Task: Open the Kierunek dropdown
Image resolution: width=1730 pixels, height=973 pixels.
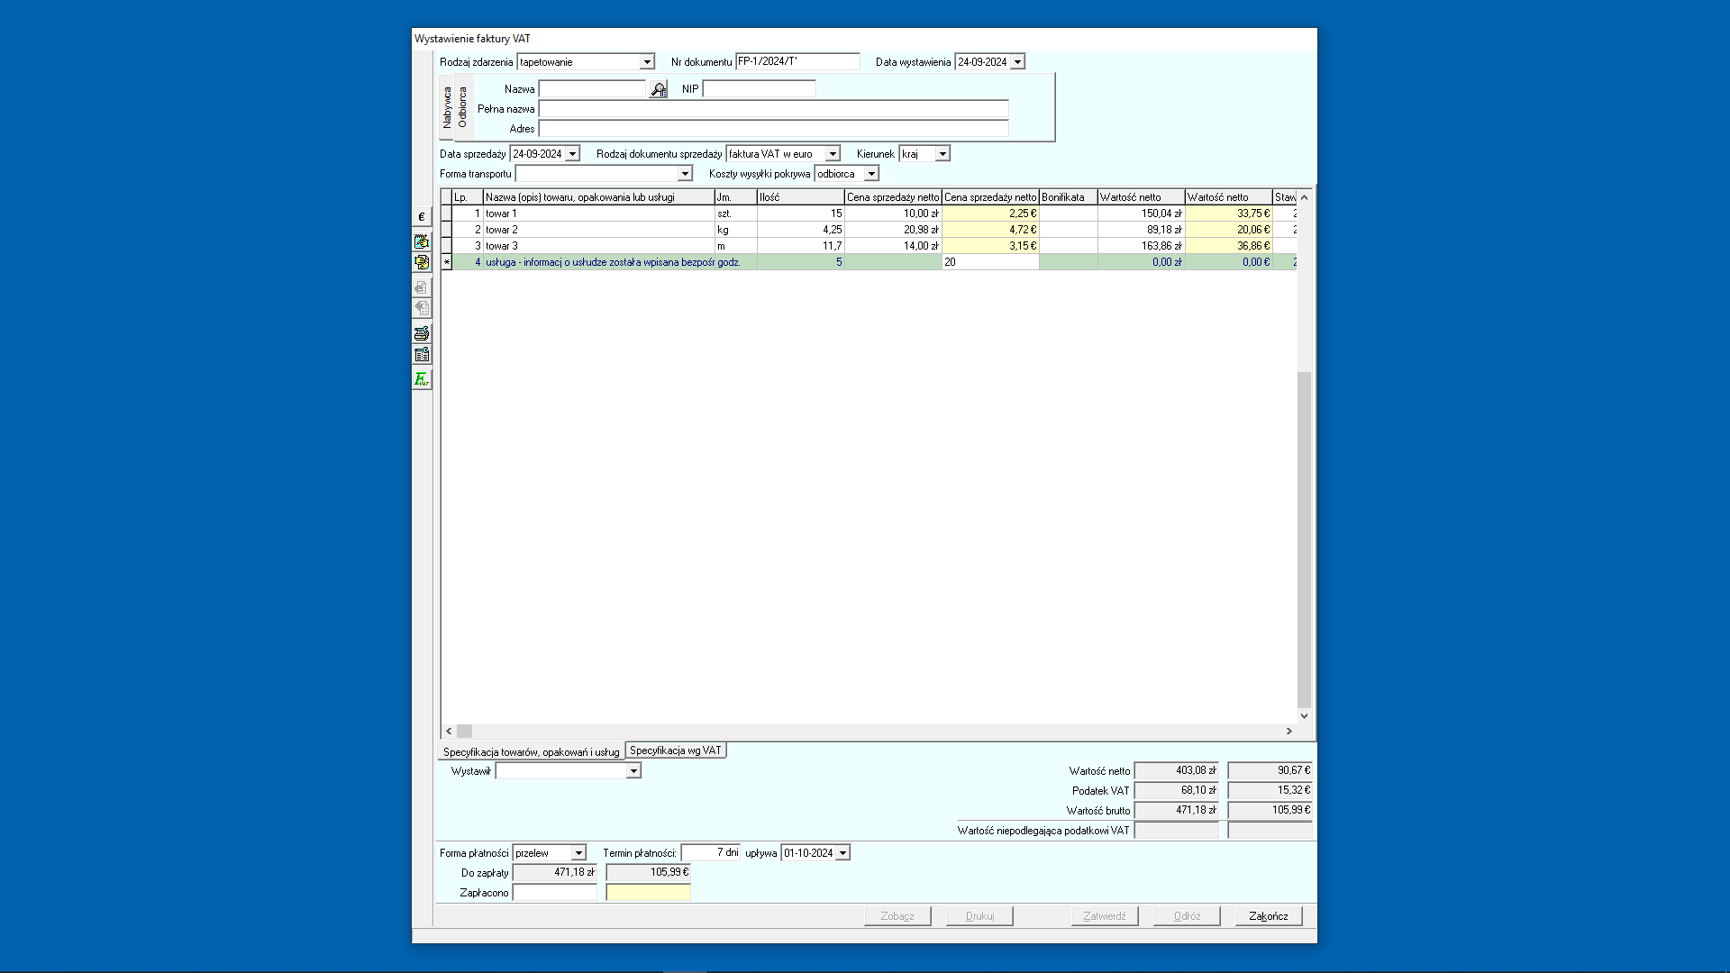Action: (x=942, y=154)
